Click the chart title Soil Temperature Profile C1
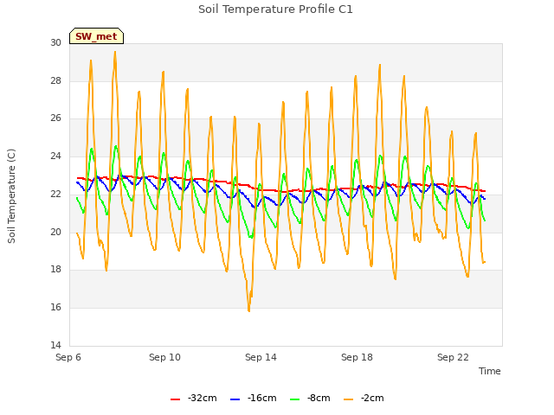554x415 pixels. (x=275, y=10)
